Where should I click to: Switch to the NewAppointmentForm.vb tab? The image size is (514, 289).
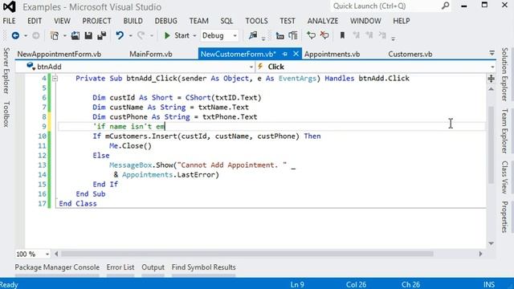coord(59,54)
